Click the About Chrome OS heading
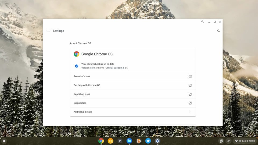 pos(80,43)
